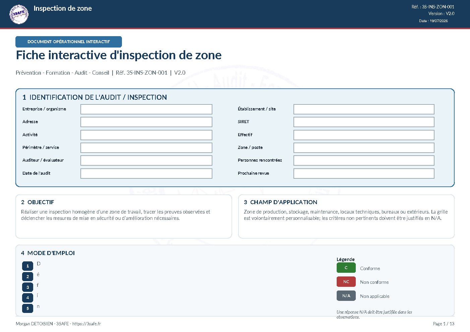Click the '2 OBJECTIF' section heading

pos(38,202)
